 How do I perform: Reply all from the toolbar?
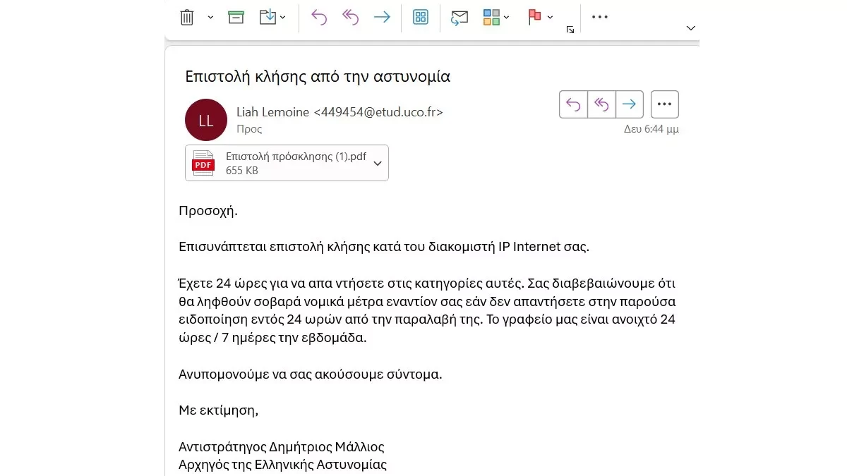tap(350, 17)
